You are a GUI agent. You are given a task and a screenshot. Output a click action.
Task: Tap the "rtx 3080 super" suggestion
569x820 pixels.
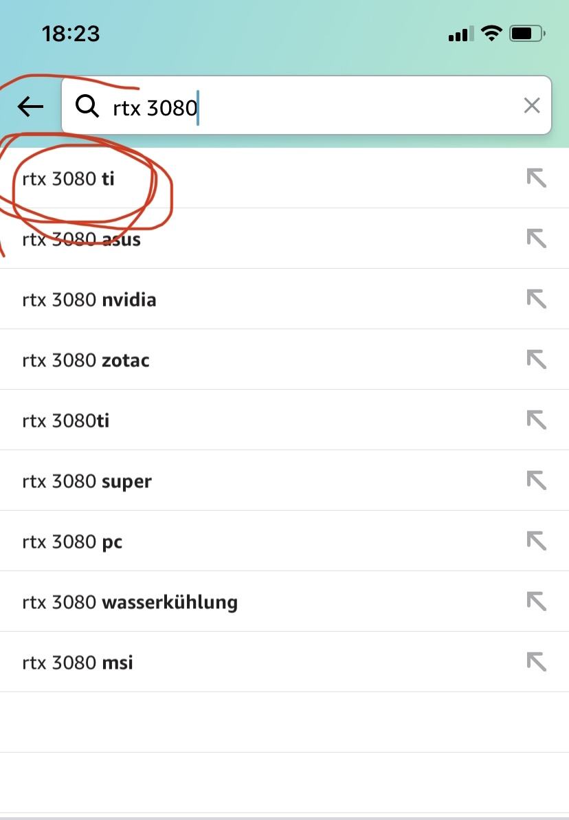click(87, 482)
